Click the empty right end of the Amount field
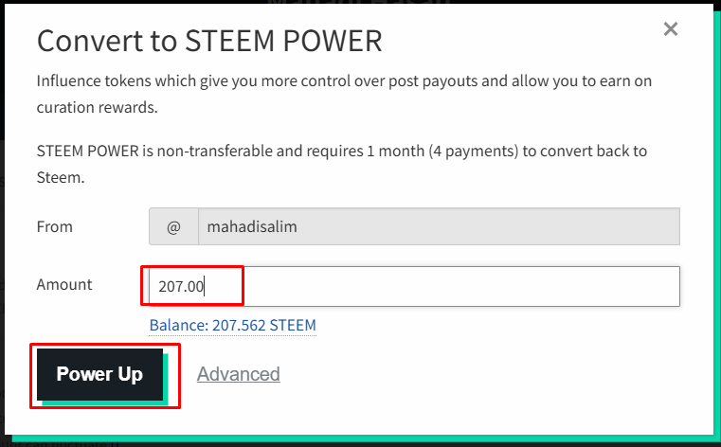 pos(644,286)
